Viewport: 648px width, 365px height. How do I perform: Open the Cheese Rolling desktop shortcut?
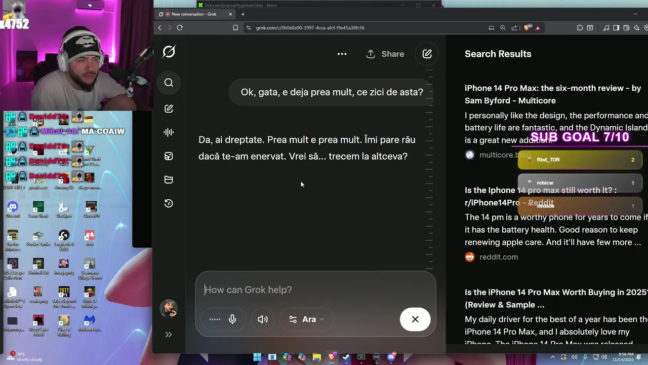[64, 325]
